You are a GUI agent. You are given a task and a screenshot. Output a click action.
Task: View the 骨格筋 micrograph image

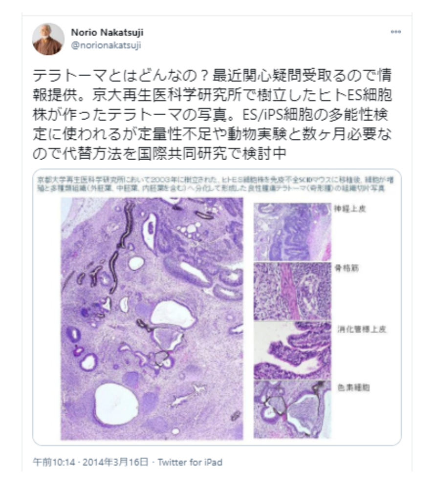tap(292, 292)
